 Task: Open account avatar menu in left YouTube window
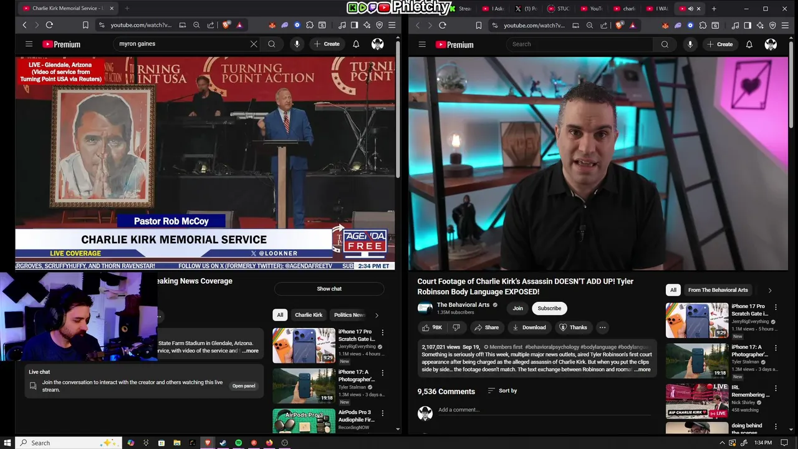click(377, 44)
